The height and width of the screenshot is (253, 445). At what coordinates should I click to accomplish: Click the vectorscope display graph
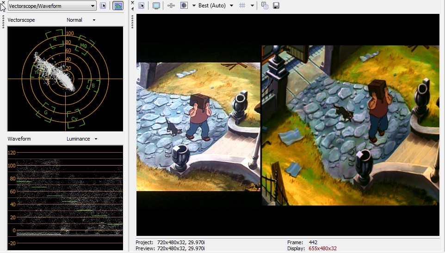(65, 79)
